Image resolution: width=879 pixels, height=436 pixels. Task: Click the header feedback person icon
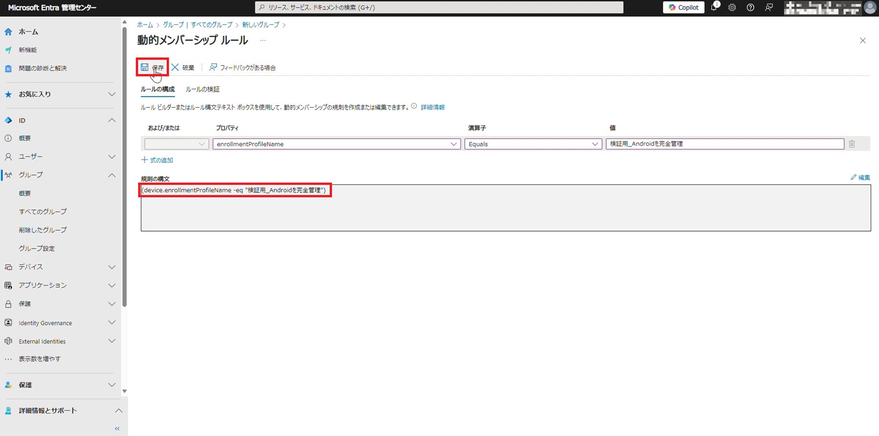click(769, 7)
